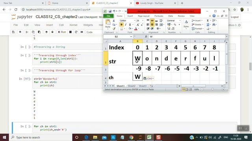Open Chrome from the Windows taskbar
Image resolution: width=252 pixels, height=141 pixels.
point(131,137)
